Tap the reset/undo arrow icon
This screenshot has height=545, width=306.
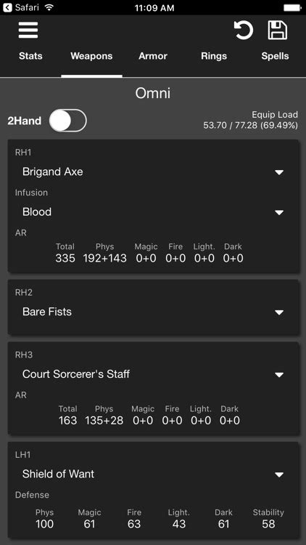[243, 31]
